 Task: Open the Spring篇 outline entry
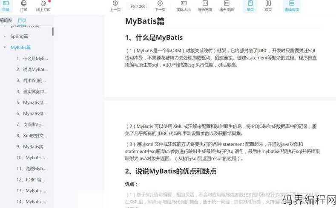pos(19,37)
